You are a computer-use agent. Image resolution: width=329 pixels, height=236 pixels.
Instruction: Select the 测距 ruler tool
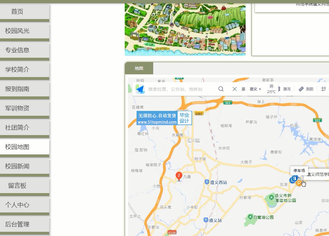pyautogui.click(x=306, y=89)
